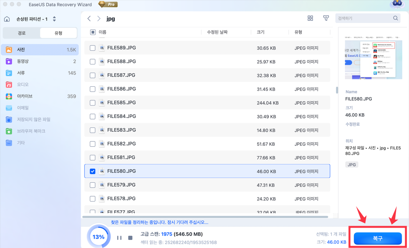Toggle the select-all checkbox in header
This screenshot has height=248, width=409.
click(93, 32)
